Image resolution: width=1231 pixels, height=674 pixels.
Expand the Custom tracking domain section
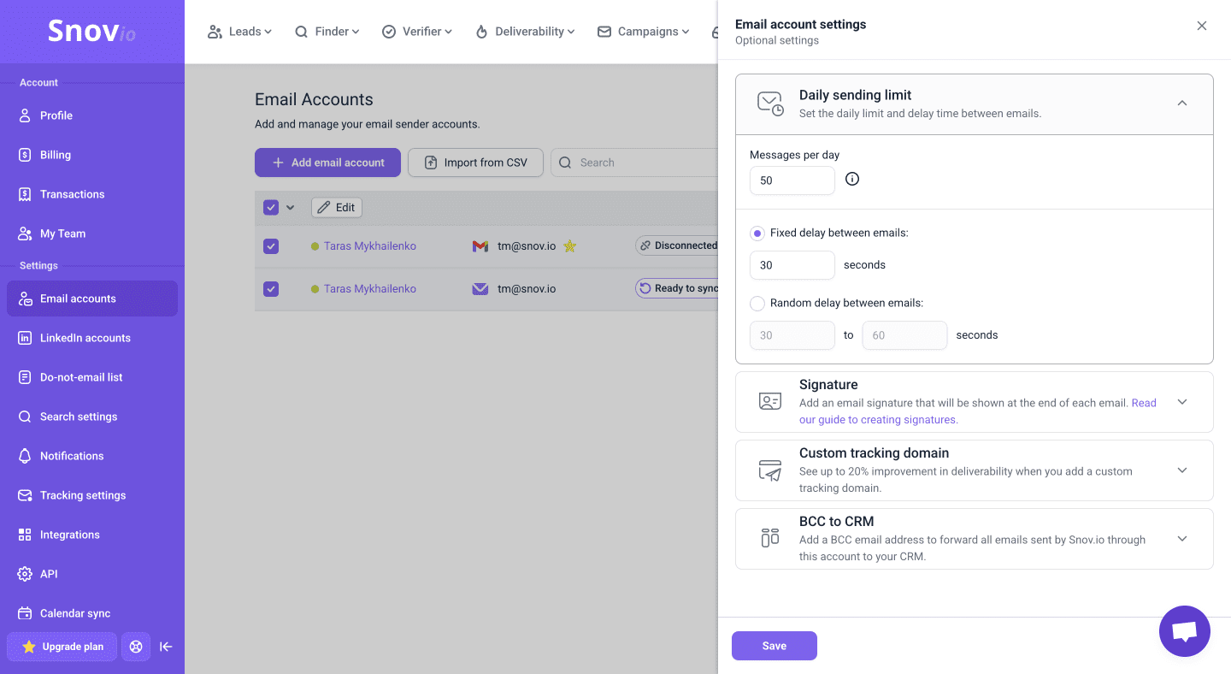pos(1182,470)
